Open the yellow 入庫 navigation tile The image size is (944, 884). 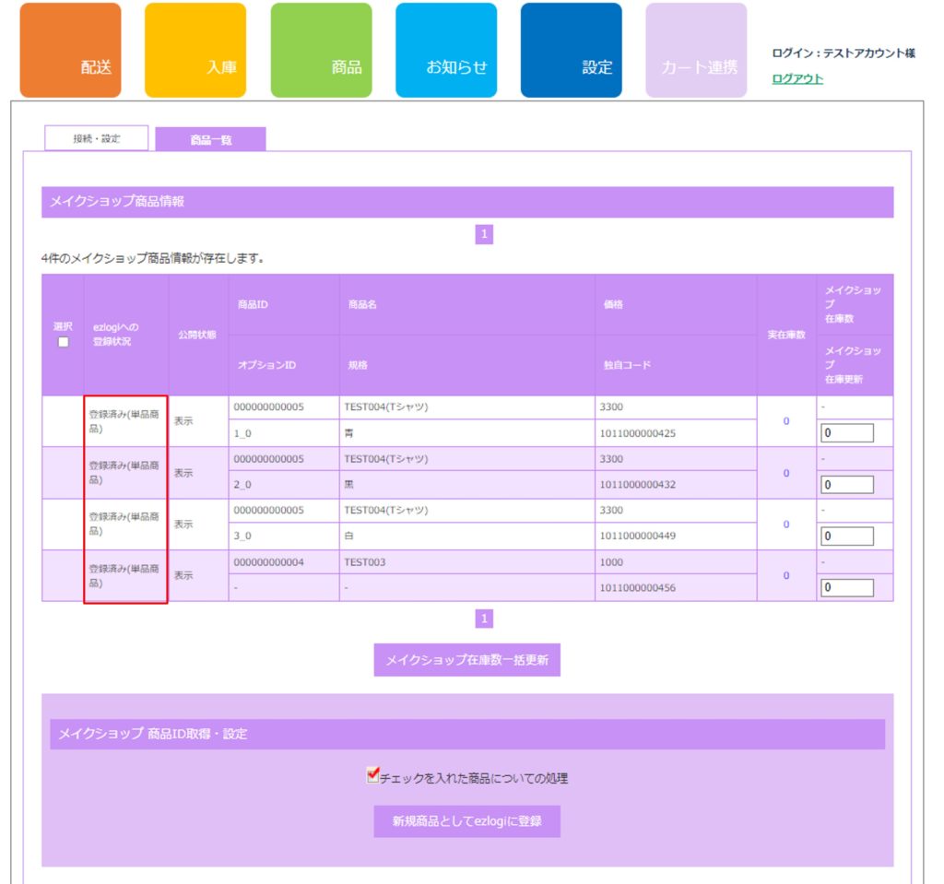point(195,51)
